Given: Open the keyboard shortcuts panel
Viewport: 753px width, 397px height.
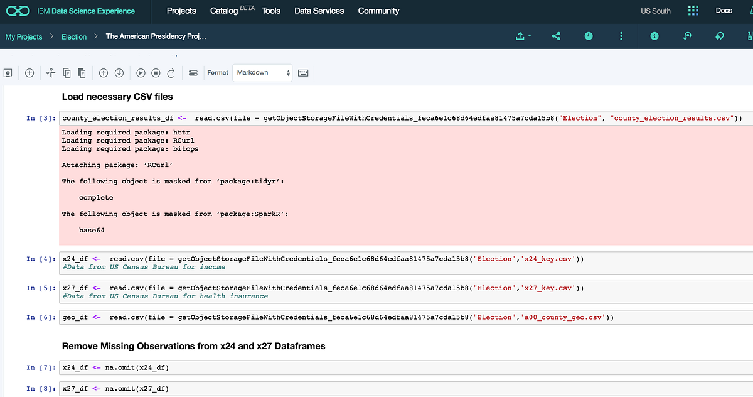Looking at the screenshot, I should pos(303,73).
